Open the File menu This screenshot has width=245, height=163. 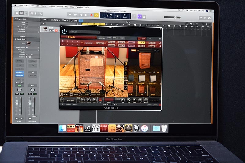(x=32, y=5)
